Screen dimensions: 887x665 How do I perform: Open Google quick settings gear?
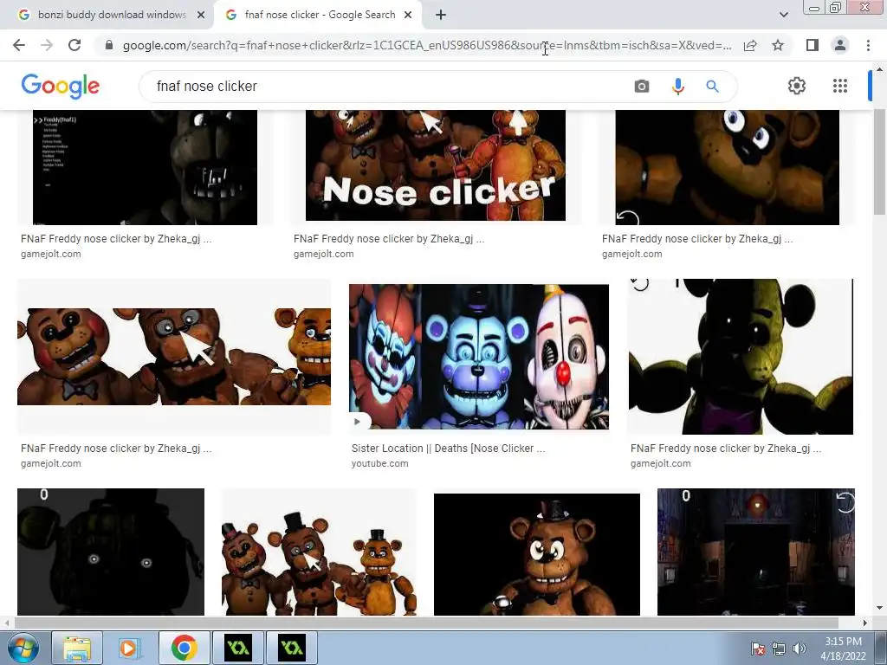[x=797, y=86]
